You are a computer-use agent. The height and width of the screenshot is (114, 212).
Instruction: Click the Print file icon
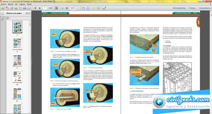pos(25,8)
